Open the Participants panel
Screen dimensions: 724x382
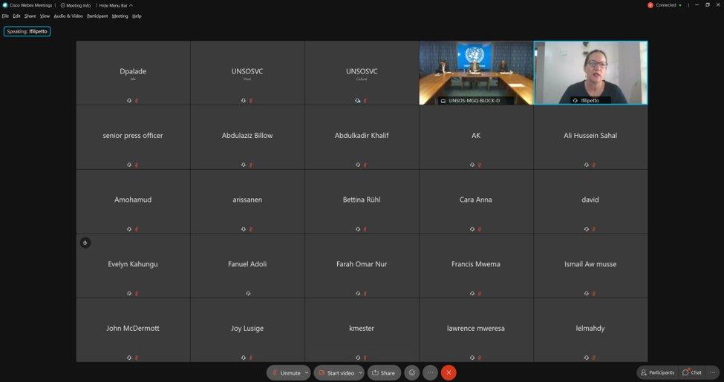(656, 372)
